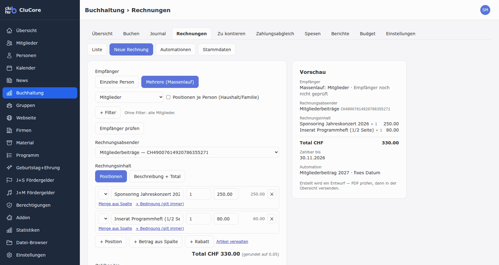Screen dimensions: 499x265
Task: Click Menge aus Spalte under Sponsoring row
Action: (115, 204)
